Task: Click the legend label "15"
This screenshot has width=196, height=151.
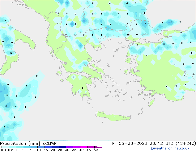Action: coord(46,150)
